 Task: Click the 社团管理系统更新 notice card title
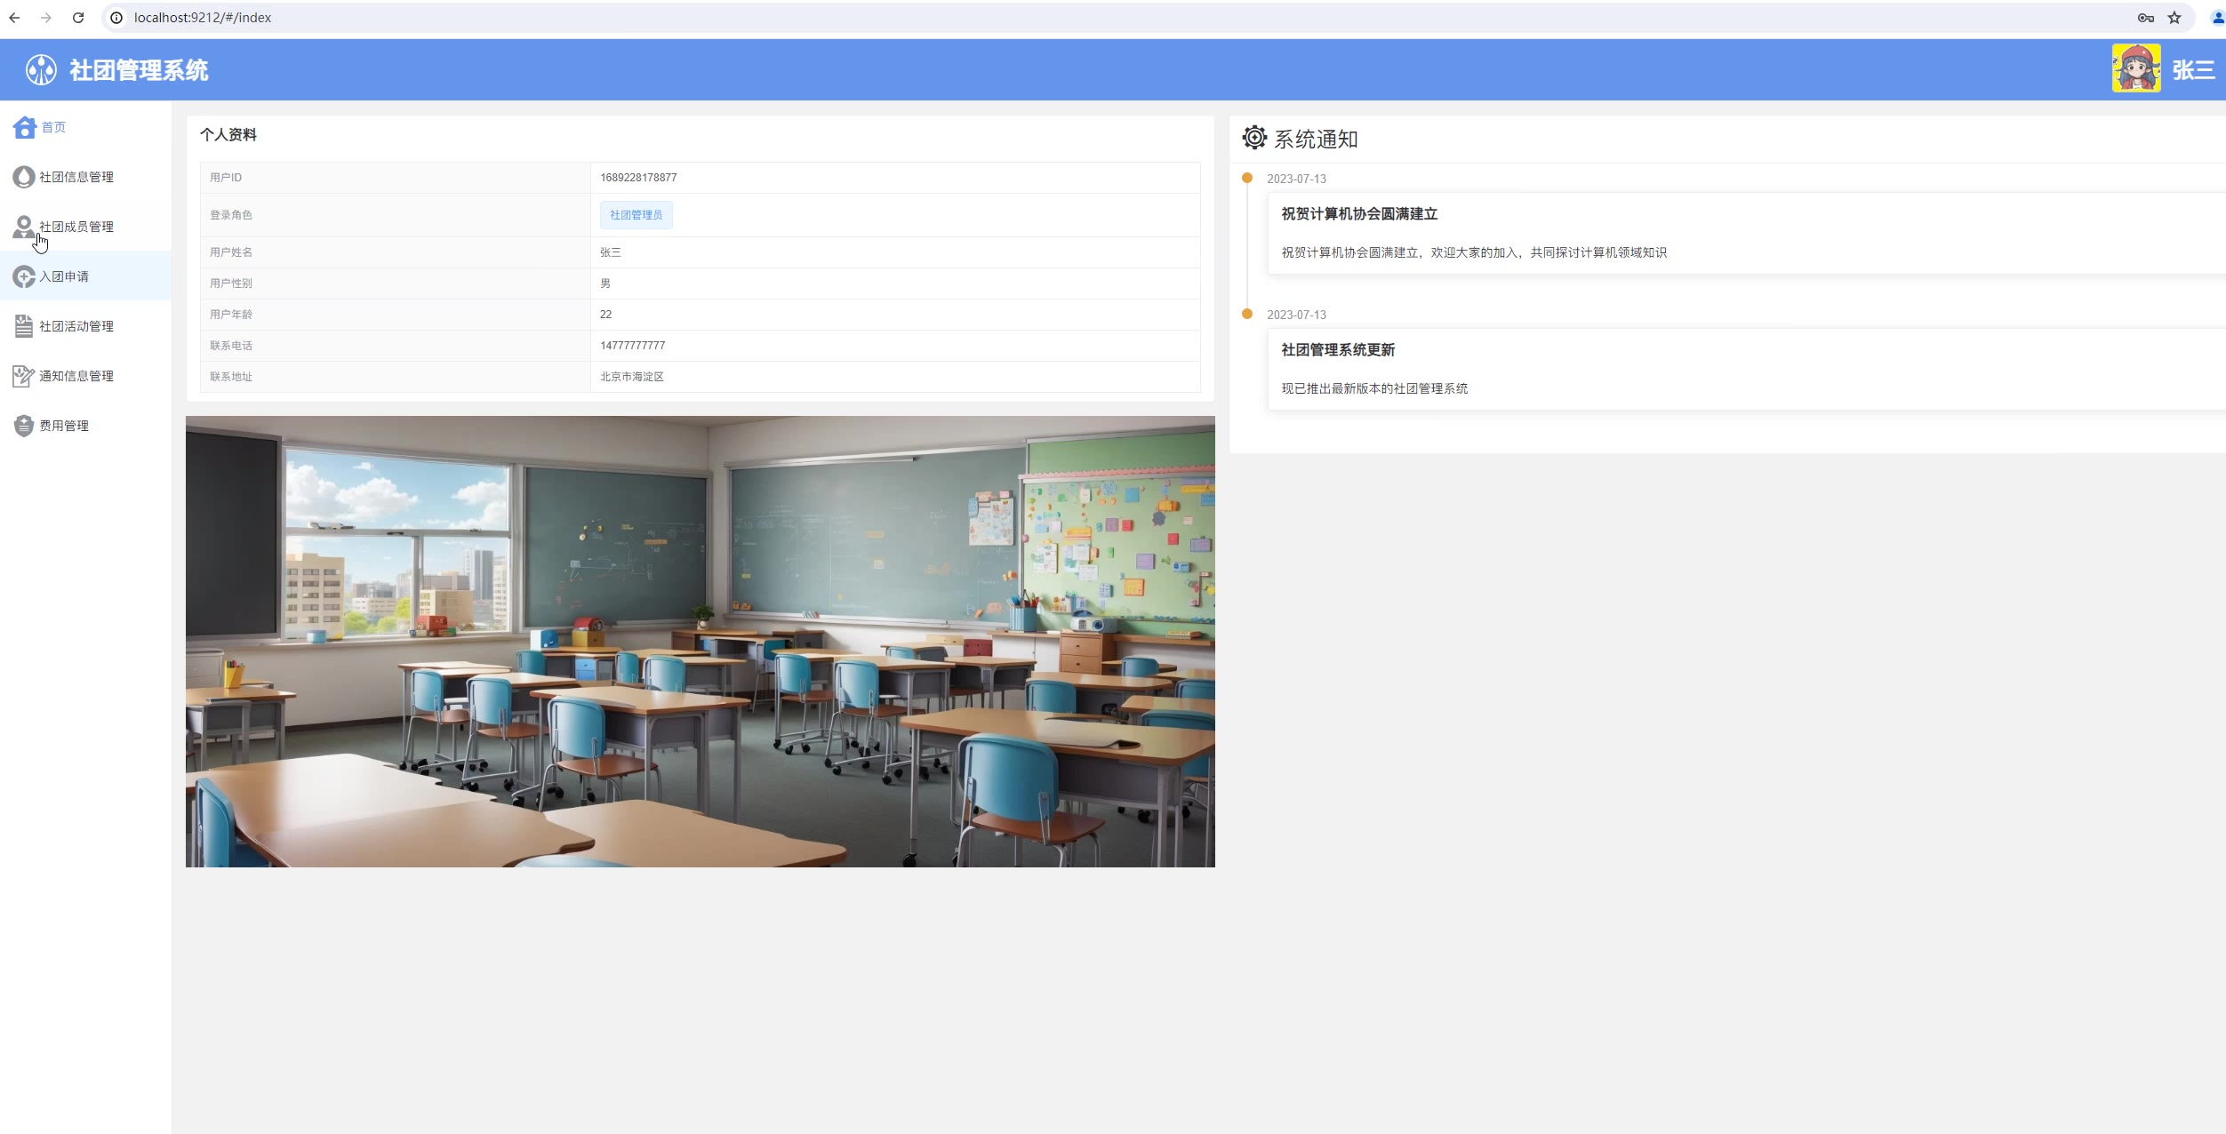pyautogui.click(x=1338, y=350)
